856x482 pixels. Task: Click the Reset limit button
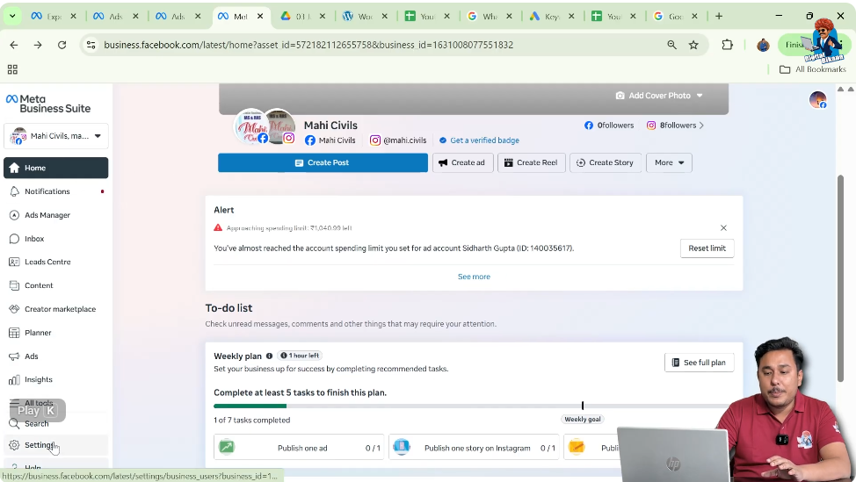707,248
